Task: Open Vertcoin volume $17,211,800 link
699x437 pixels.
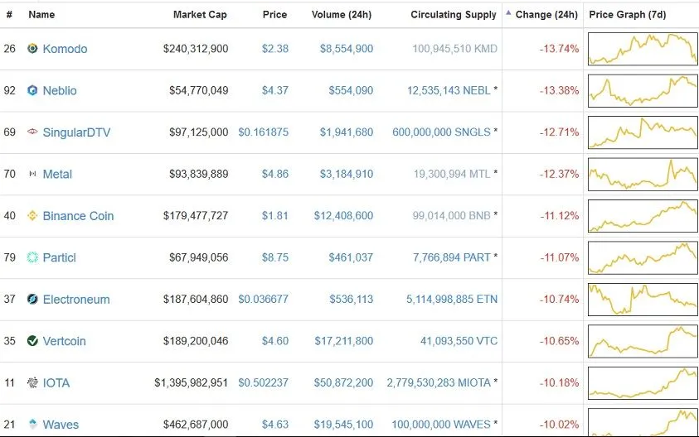Action: (344, 341)
